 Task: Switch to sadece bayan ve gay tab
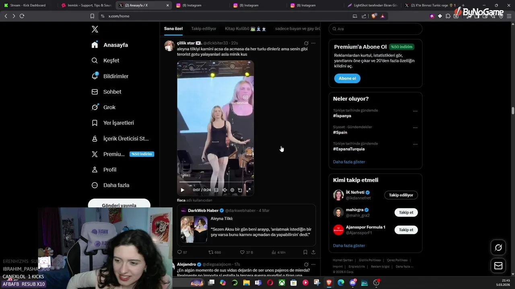tap(298, 28)
